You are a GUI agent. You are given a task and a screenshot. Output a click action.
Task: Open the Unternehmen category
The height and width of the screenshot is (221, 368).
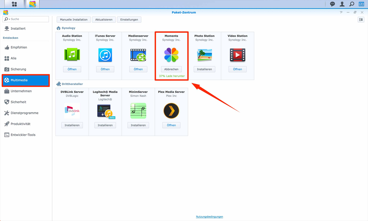(26, 91)
